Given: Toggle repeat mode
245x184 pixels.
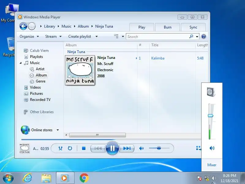Looking at the screenshot, I should coord(70,148).
